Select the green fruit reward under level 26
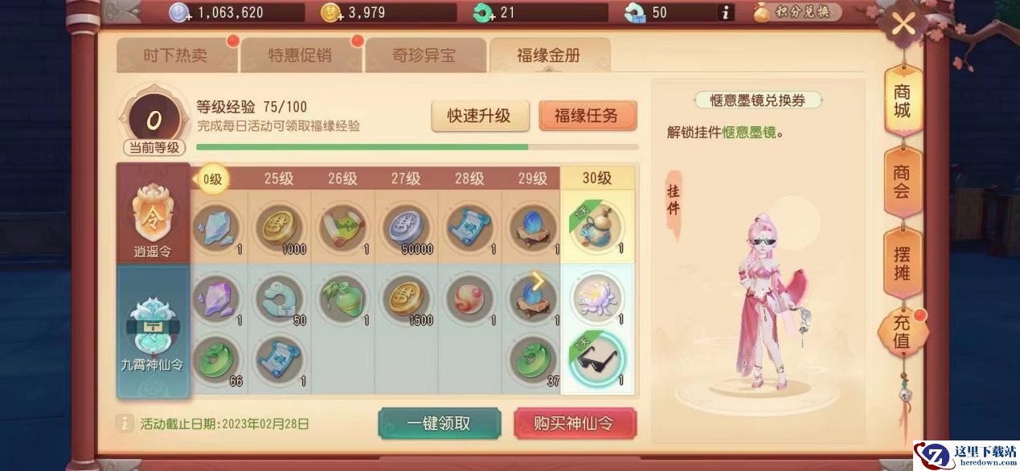 point(343,298)
